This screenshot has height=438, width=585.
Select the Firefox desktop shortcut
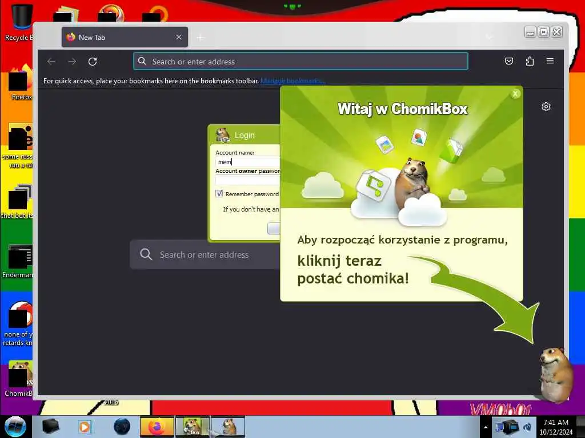(x=21, y=83)
